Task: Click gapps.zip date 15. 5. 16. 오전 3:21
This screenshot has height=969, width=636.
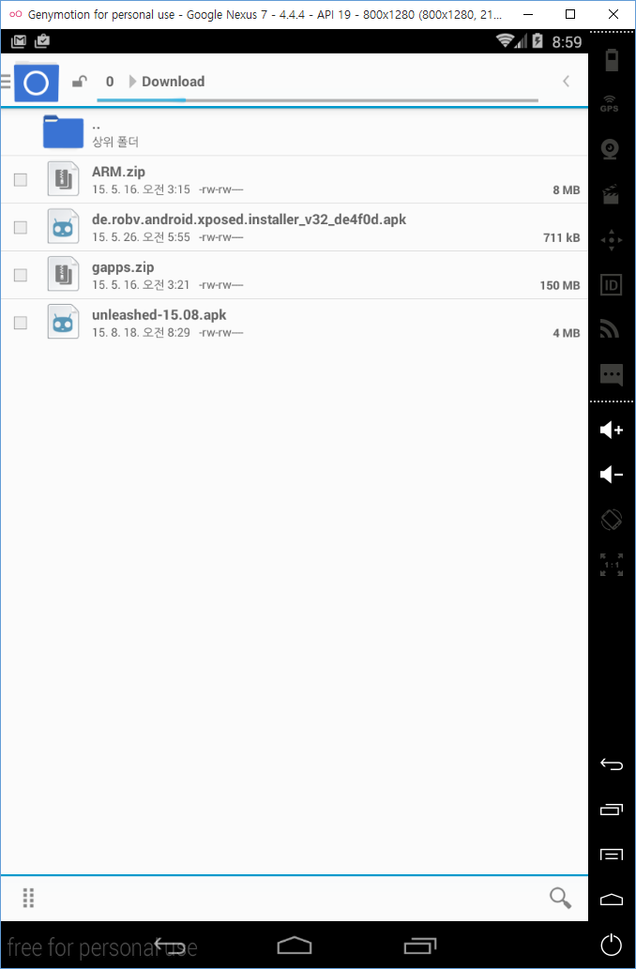Action: pos(141,285)
